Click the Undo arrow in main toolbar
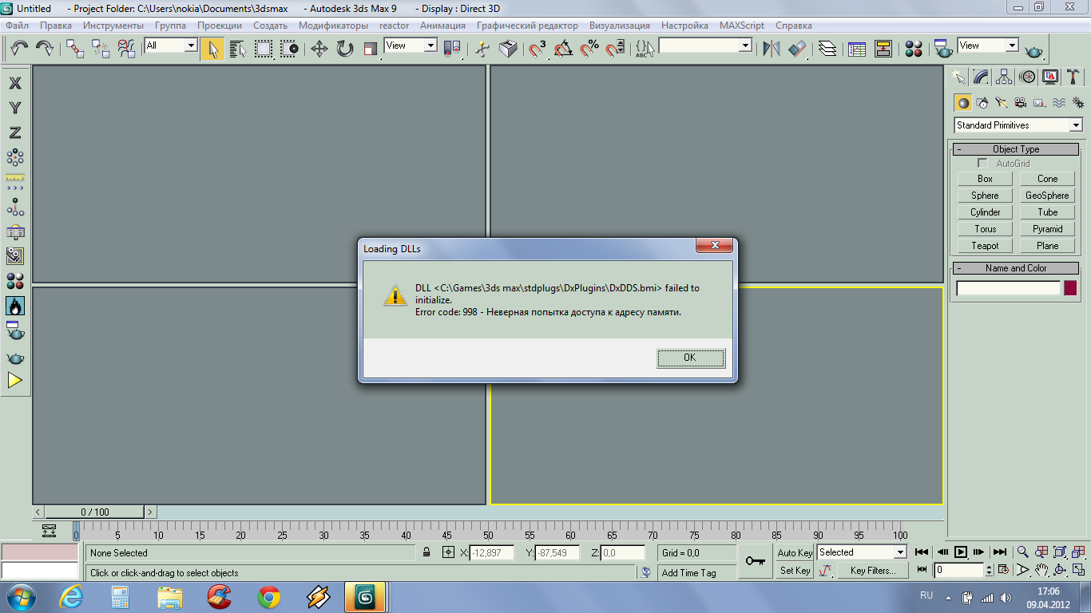 [19, 49]
